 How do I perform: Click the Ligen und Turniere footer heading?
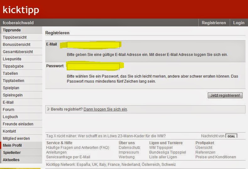166,143
